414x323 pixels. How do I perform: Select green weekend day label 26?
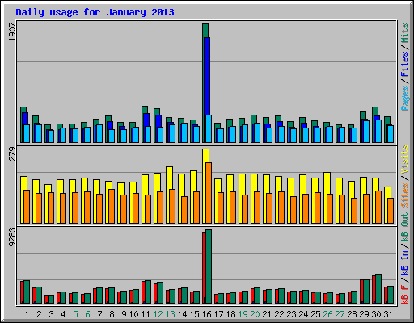click(x=327, y=314)
